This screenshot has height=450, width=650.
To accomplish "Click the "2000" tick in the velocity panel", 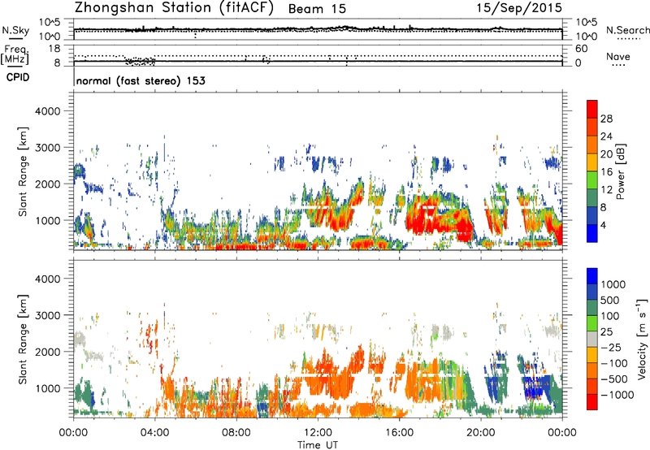I will 47,352.
